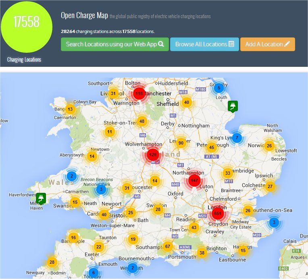Click the blue cluster marker 6 at Torquay
This screenshot has width=308, height=279.
pyautogui.click(x=94, y=272)
